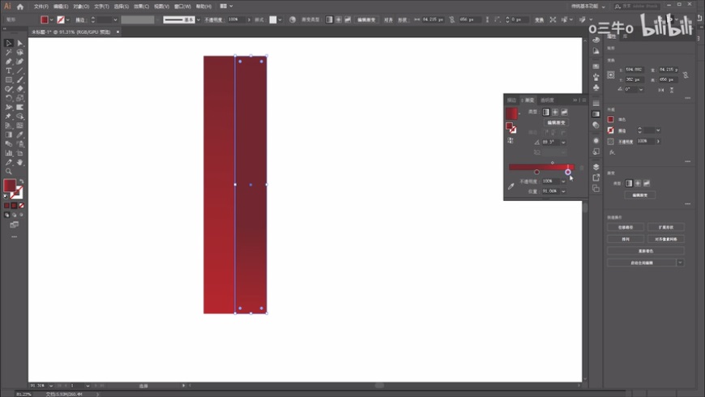Select the Zoom magnifier tool
This screenshot has width=705, height=397.
point(9,171)
